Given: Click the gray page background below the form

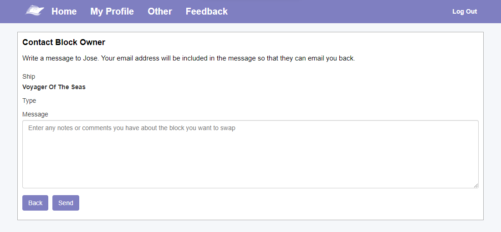Looking at the screenshot, I should pos(250,226).
